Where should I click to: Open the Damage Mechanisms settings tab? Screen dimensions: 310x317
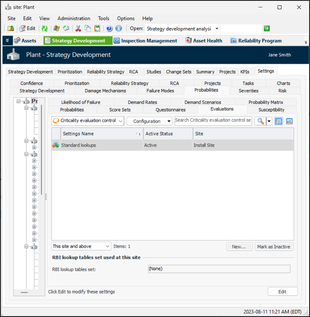(106, 91)
